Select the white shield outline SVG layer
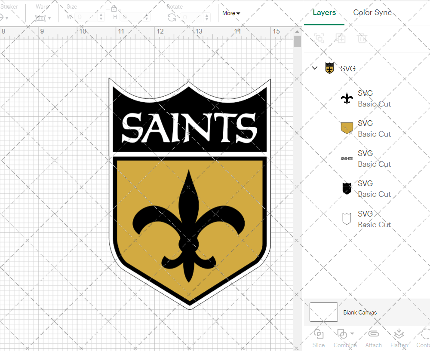430x351 pixels. pos(367,219)
